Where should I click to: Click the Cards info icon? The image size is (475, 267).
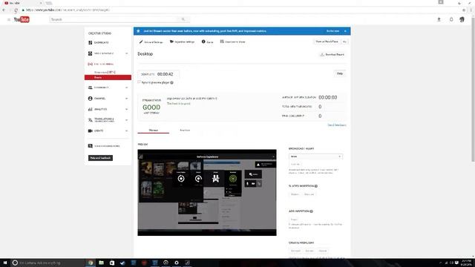[203, 42]
